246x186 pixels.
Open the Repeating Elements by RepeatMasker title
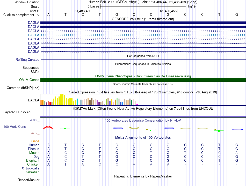click(143, 176)
